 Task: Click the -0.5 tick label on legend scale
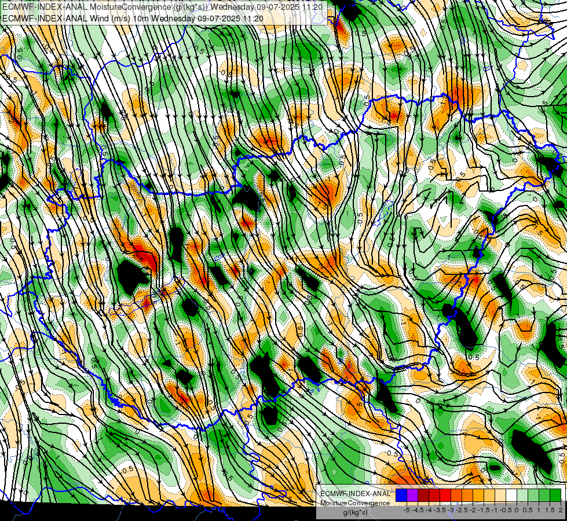coord(506,510)
